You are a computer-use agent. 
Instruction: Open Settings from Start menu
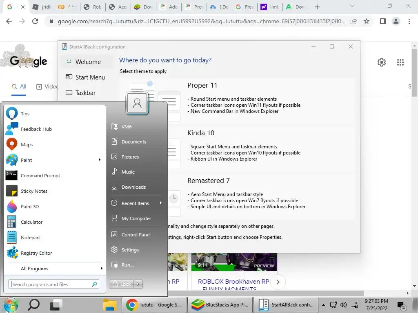coord(137,250)
